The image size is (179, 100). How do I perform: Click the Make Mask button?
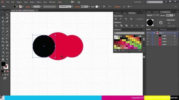tap(171, 20)
